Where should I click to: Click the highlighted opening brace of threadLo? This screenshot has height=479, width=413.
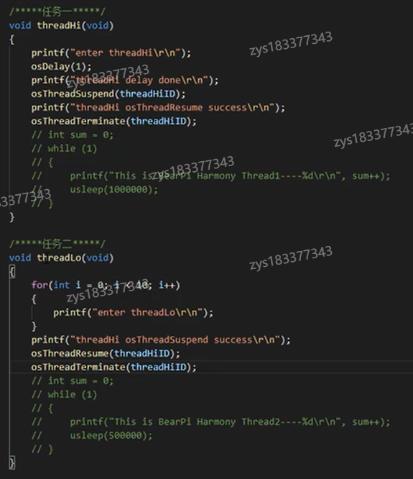[x=12, y=271]
